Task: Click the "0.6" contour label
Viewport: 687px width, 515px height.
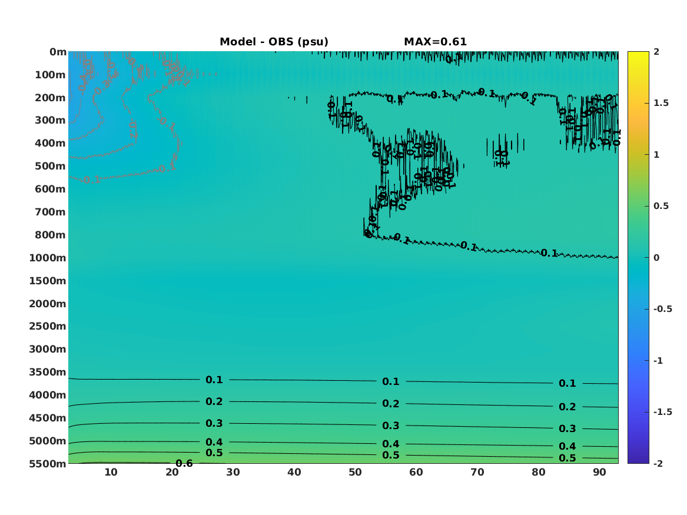Action: point(184,463)
